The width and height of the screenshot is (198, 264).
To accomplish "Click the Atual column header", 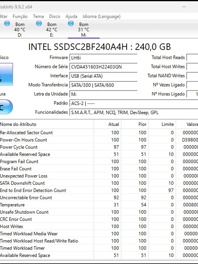I will click(107, 124).
